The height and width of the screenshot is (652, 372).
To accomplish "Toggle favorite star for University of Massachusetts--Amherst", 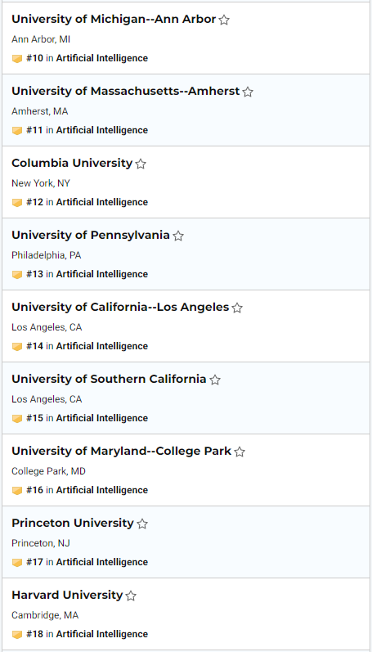I will [248, 92].
